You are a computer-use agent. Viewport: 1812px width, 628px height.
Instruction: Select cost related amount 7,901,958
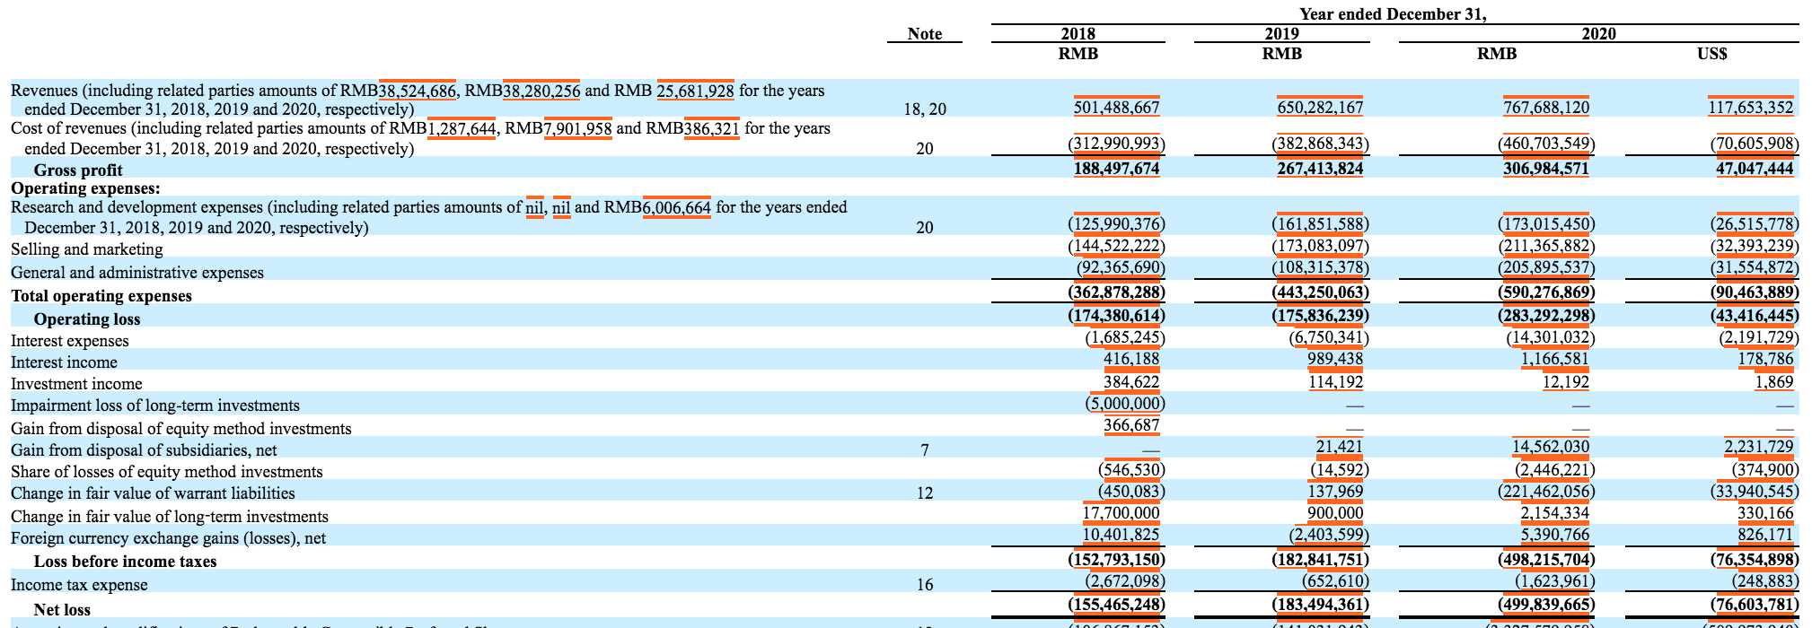(577, 128)
